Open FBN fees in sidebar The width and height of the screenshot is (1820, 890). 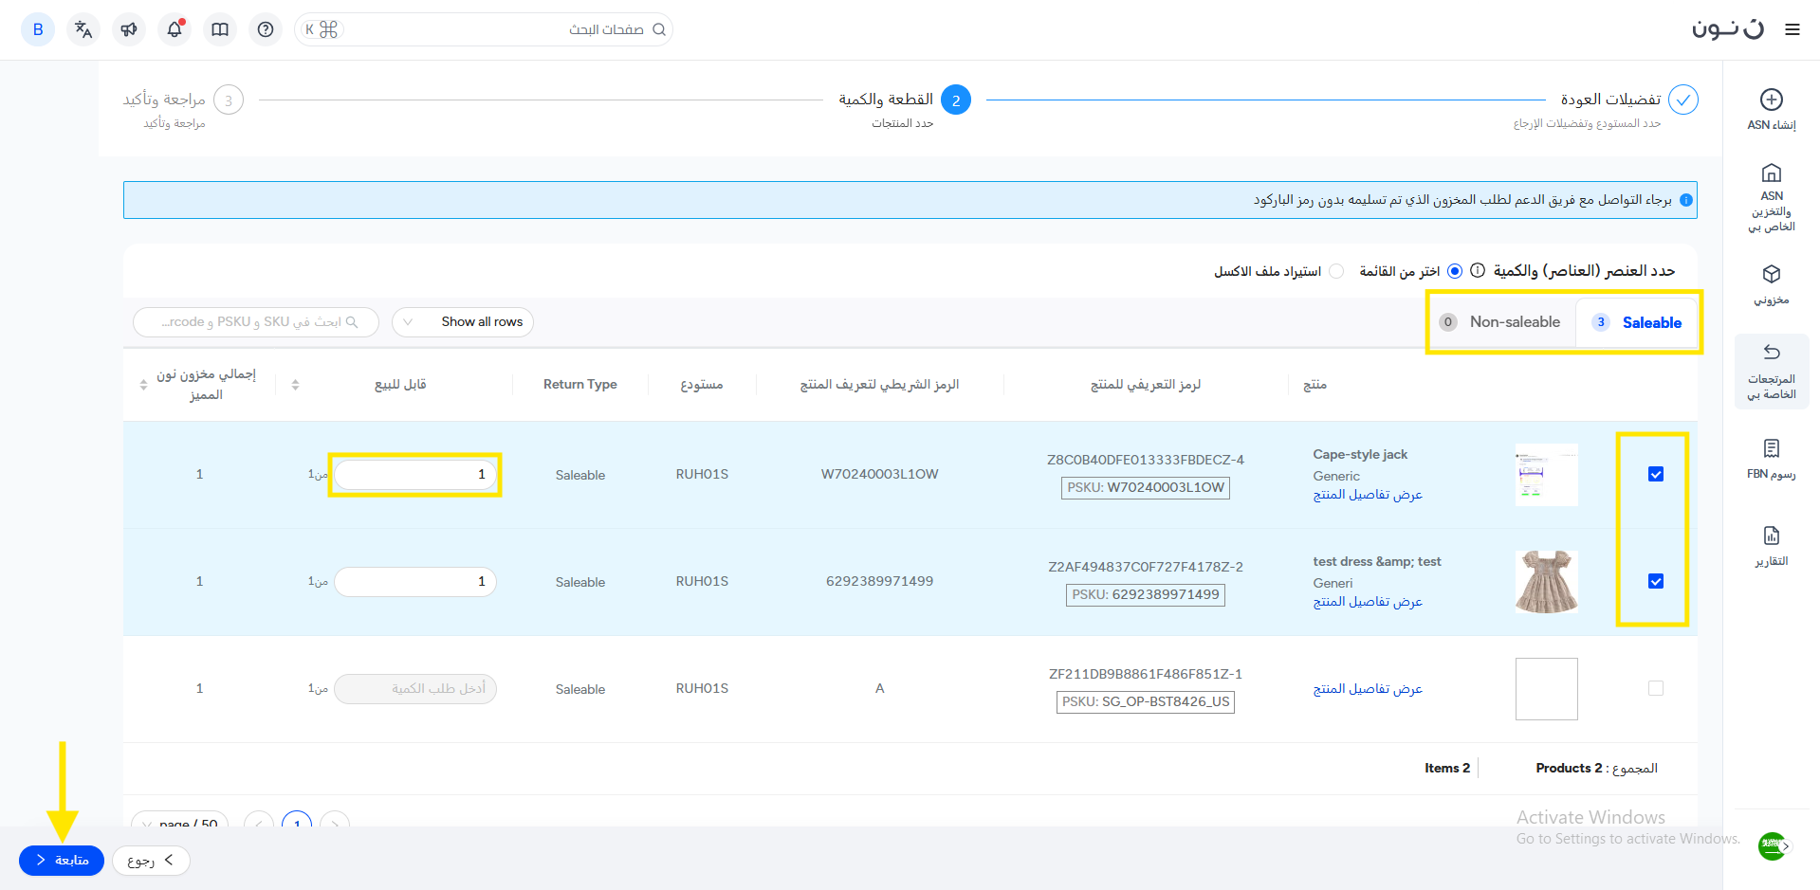pos(1771,459)
